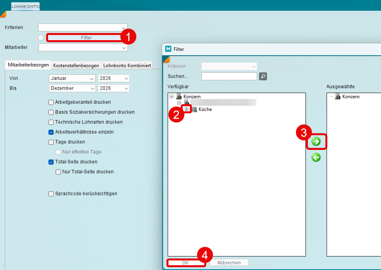Click Abbrechen to cancel the filter
The height and width of the screenshot is (270, 381).
229,263
